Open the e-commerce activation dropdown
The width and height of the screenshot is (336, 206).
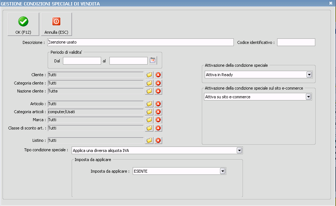(x=308, y=97)
